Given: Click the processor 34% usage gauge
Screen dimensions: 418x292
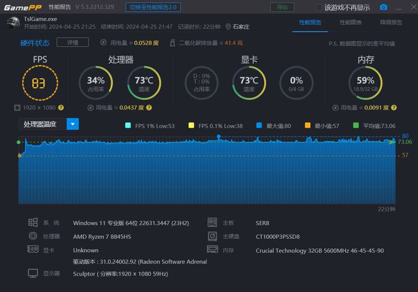Looking at the screenshot, I should 96,83.
